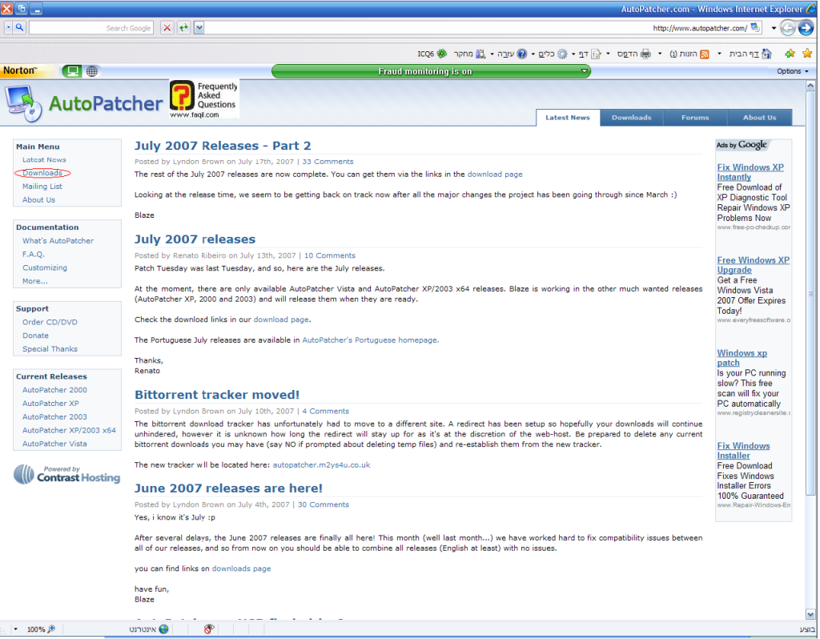Click the AutoPatcher logo image

coord(84,103)
